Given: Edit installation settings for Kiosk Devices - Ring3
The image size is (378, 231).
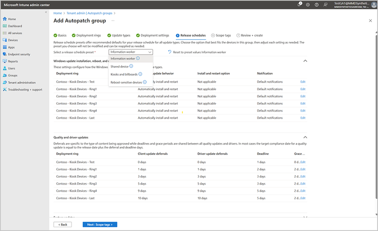Looking at the screenshot, I should (x=303, y=104).
